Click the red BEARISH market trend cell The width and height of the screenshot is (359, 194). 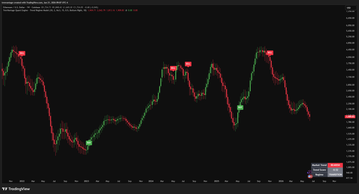(335, 165)
